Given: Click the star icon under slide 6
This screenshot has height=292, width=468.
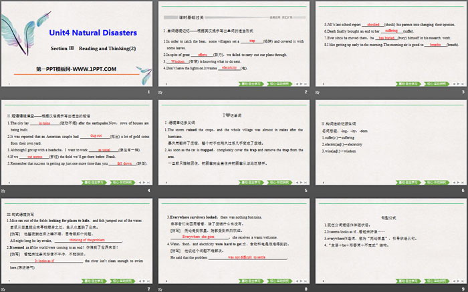Looking at the screenshot, I should click(x=316, y=190).
